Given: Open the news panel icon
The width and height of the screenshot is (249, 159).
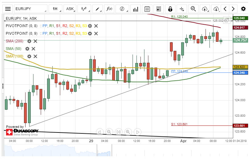Looking at the screenshot, I should [159, 9].
